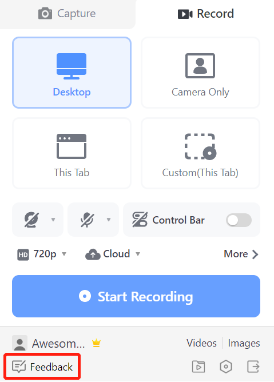Open the Feedback link
This screenshot has height=382, width=274.
click(x=42, y=367)
